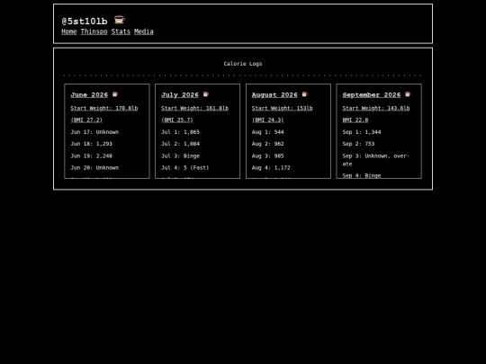The width and height of the screenshot is (486, 364).
Task: Open the Thinspo navigation link
Action: coord(94,31)
